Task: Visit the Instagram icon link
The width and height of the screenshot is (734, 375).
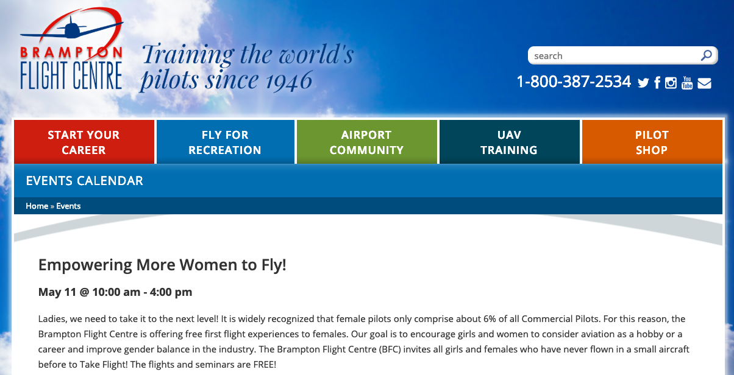Action: tap(671, 83)
